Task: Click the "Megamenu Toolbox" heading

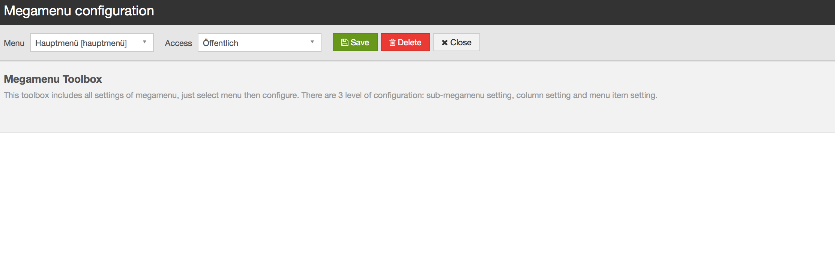Action: tap(53, 79)
